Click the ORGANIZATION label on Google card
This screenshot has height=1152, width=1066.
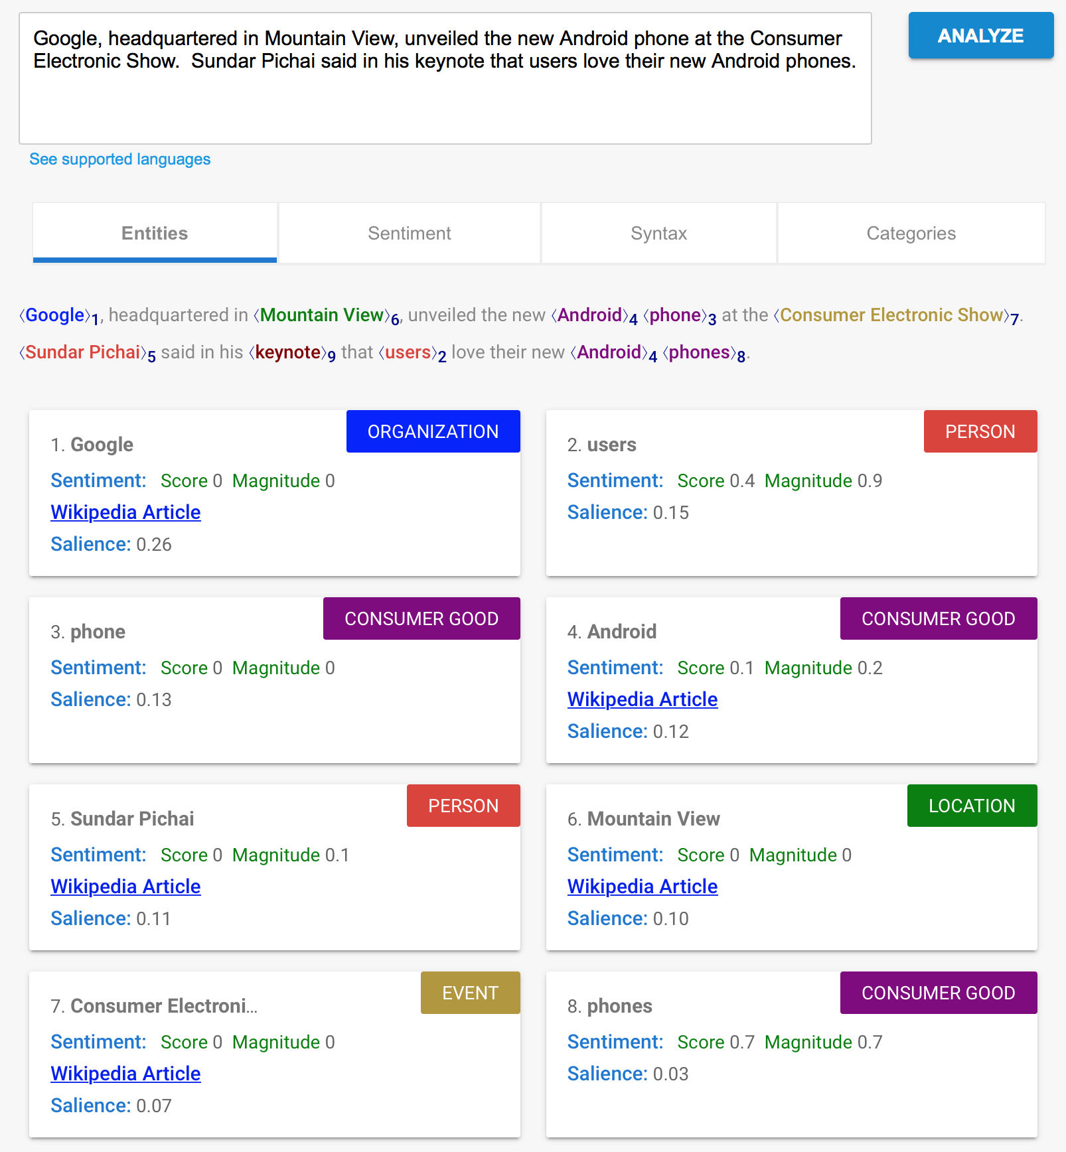[x=433, y=431]
